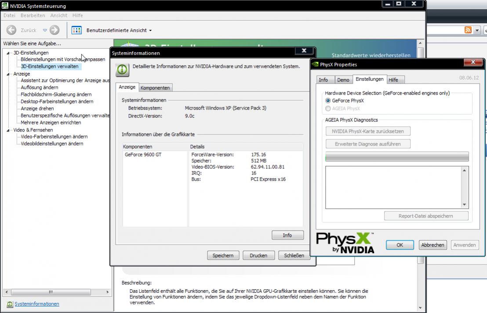Screen dimensions: 487x313
Task: Collapse the Anzeige tree node
Action: pyautogui.click(x=8, y=74)
